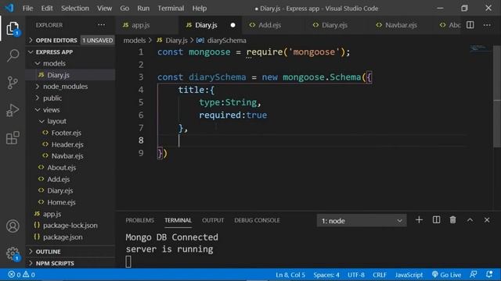Click the errors and warnings status indicator
The width and height of the screenshot is (501, 281).
pyautogui.click(x=21, y=275)
